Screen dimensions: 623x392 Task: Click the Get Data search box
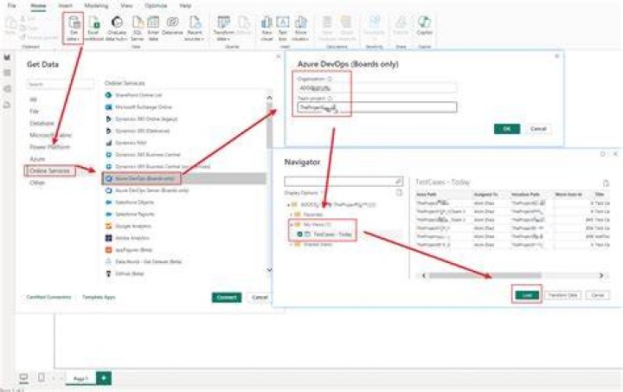[x=61, y=84]
